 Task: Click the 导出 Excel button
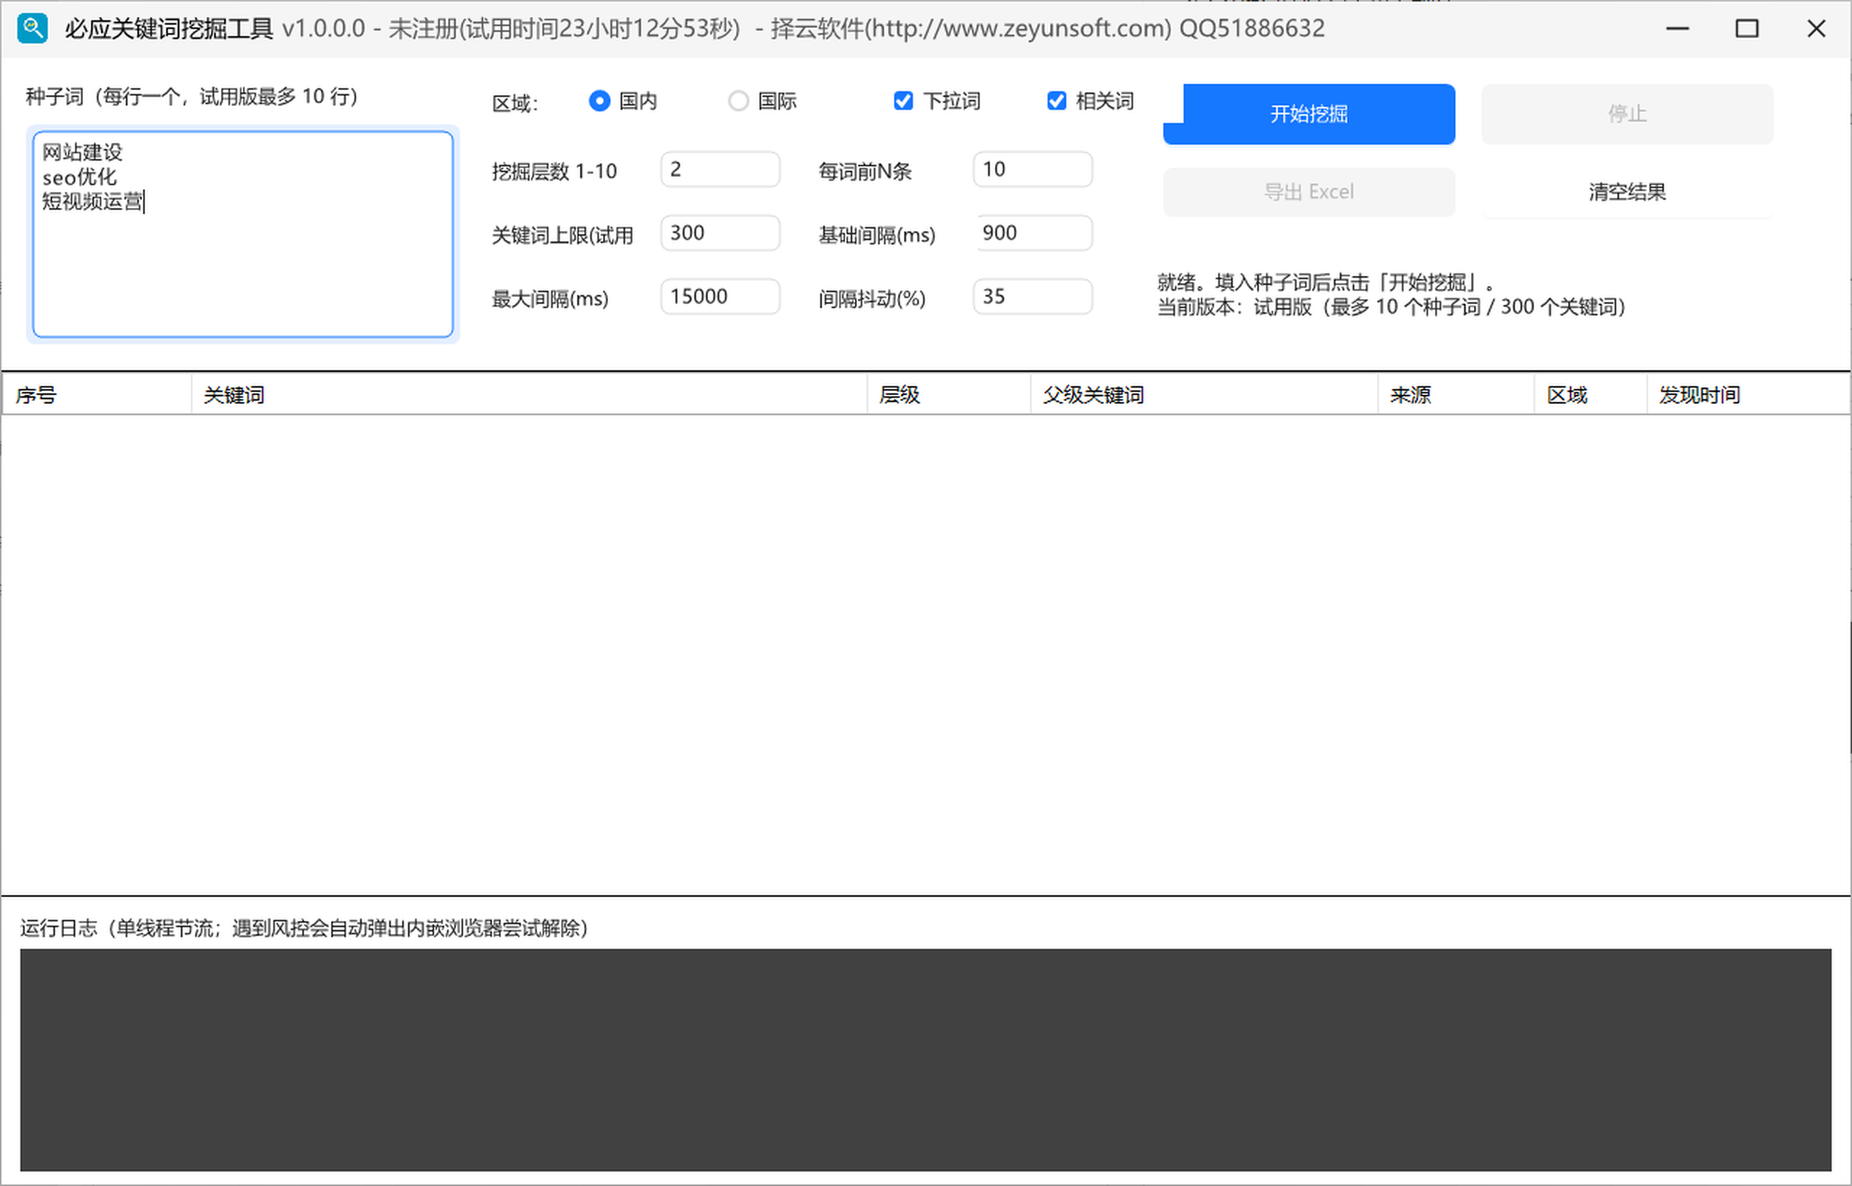[x=1309, y=192]
